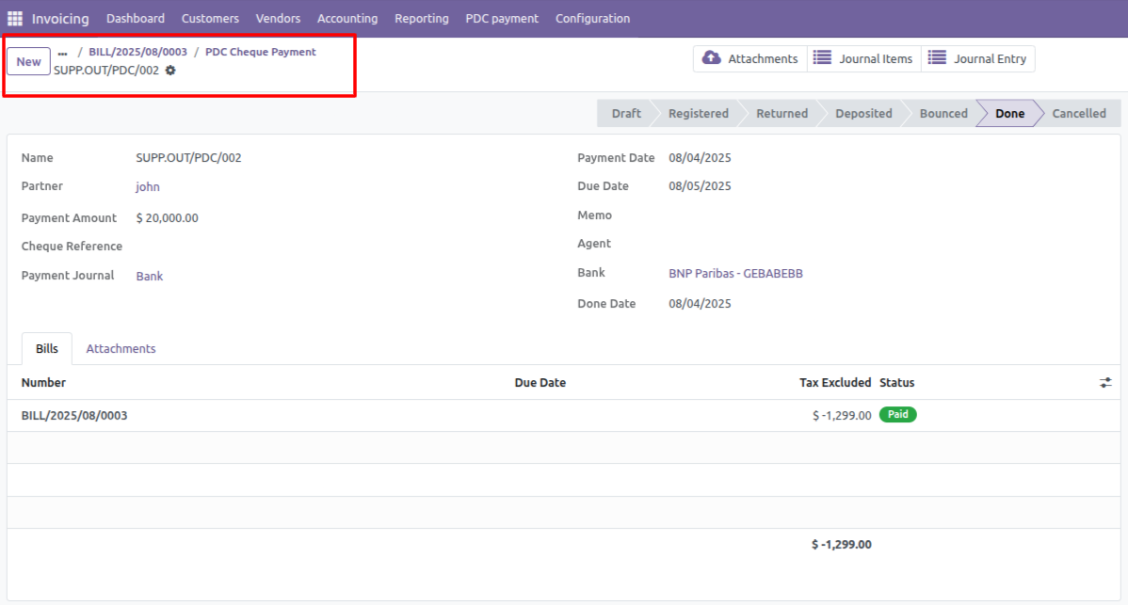
Task: Open the Journal Items smart button
Action: click(x=864, y=59)
